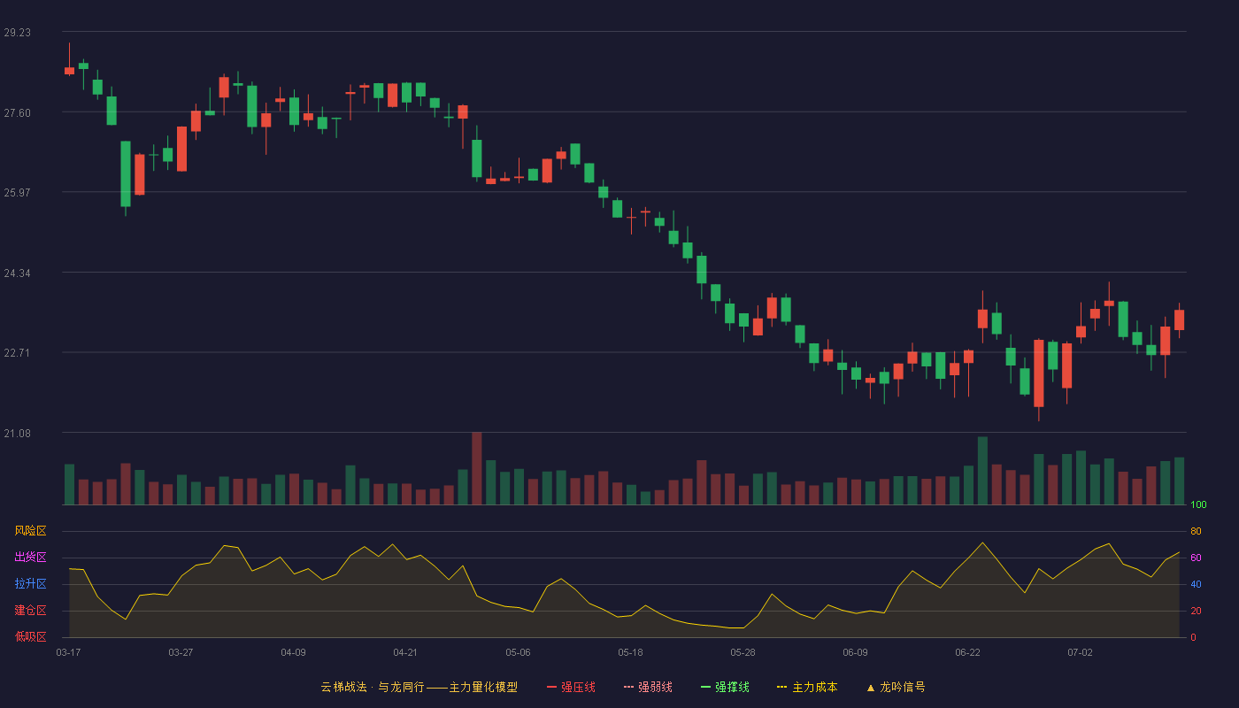
Task: Click the 22.71 price axis label
Action: 17,353
